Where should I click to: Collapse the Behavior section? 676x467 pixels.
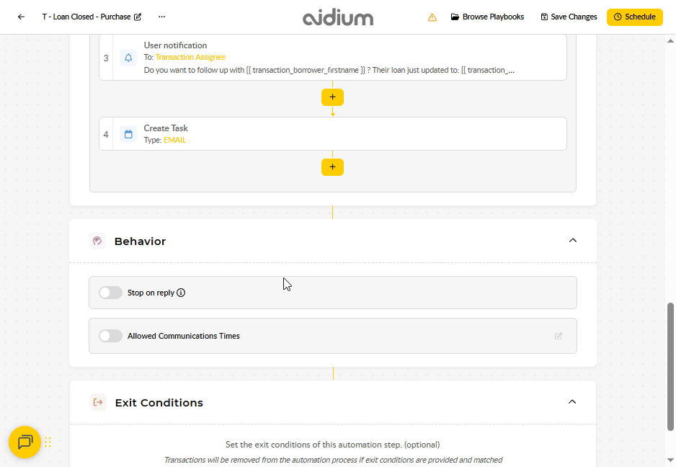[x=572, y=241]
